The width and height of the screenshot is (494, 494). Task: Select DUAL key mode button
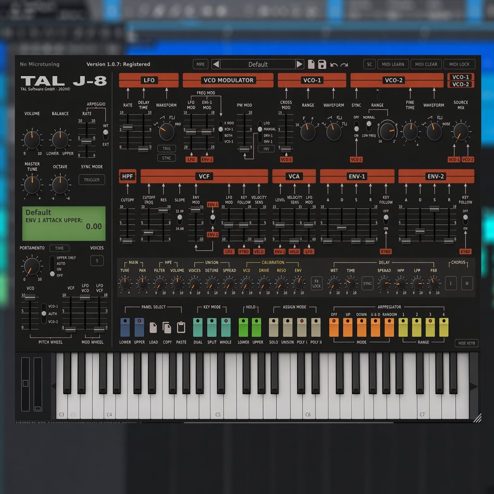[197, 328]
